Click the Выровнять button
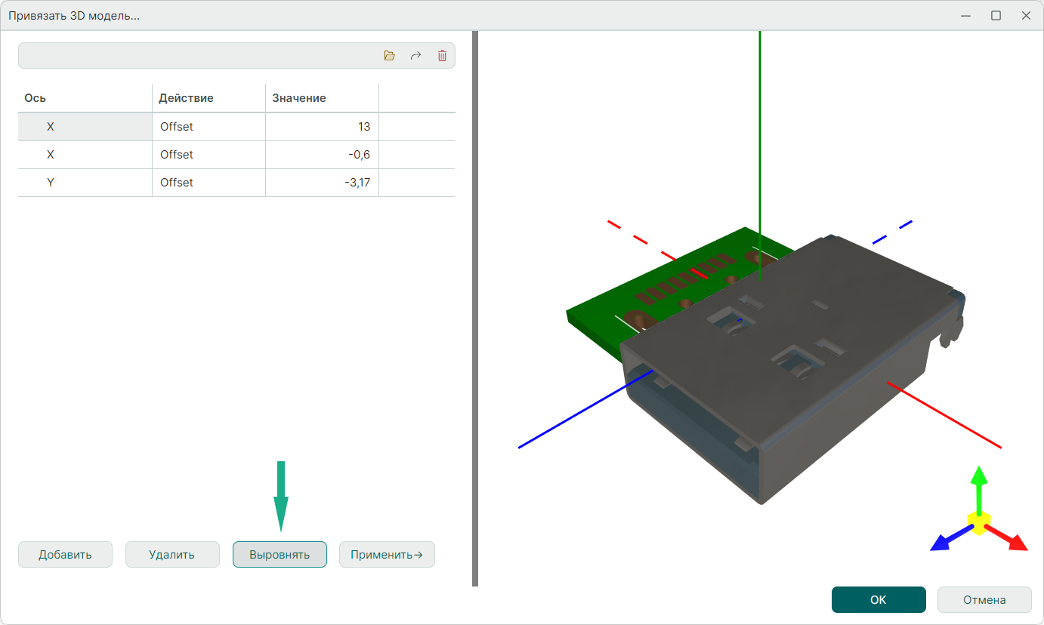The width and height of the screenshot is (1044, 625). (280, 555)
